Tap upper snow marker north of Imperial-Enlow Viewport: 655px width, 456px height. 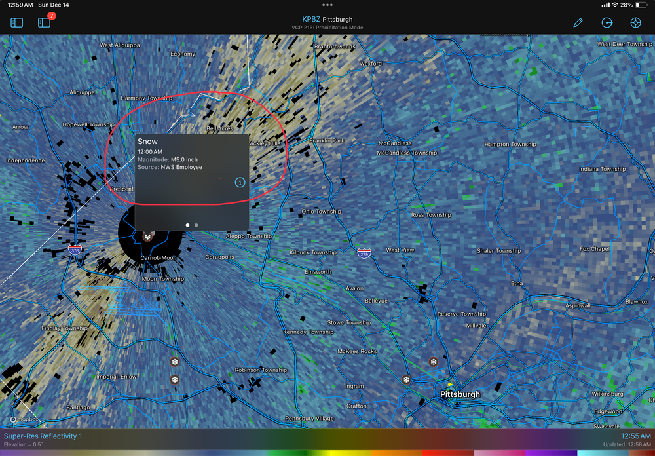point(175,362)
